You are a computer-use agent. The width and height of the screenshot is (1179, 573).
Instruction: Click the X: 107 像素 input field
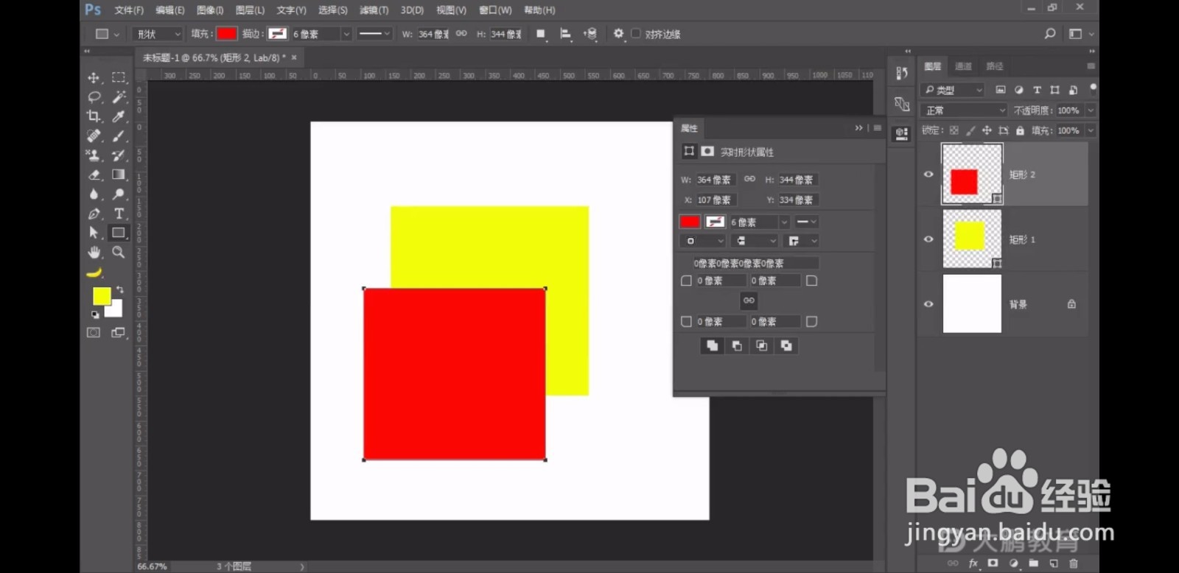715,200
